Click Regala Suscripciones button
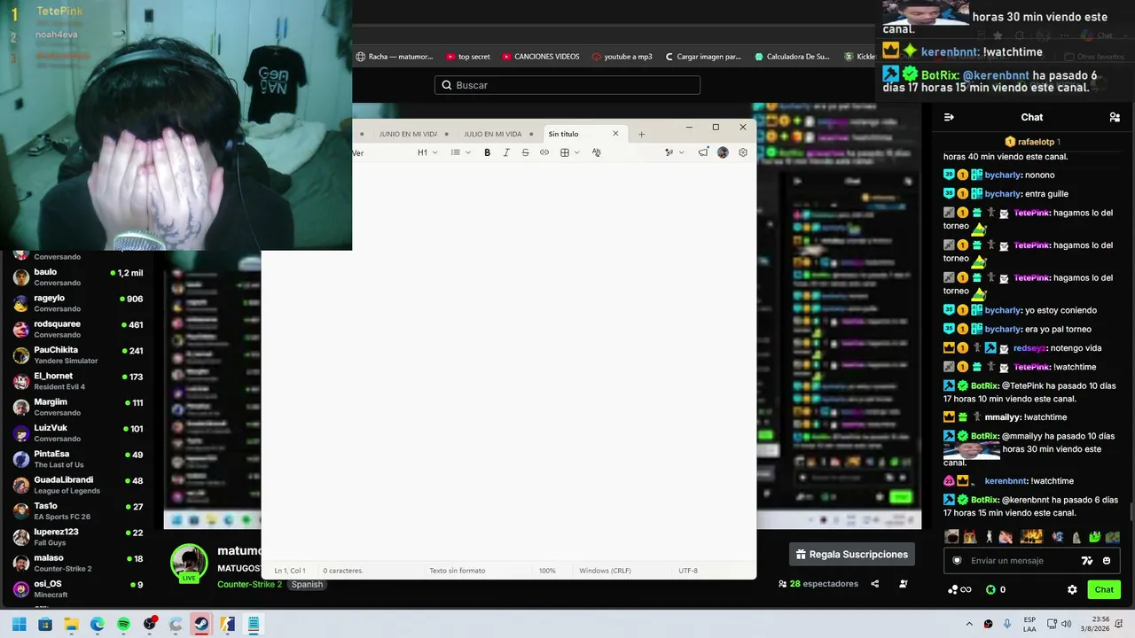 pyautogui.click(x=852, y=555)
